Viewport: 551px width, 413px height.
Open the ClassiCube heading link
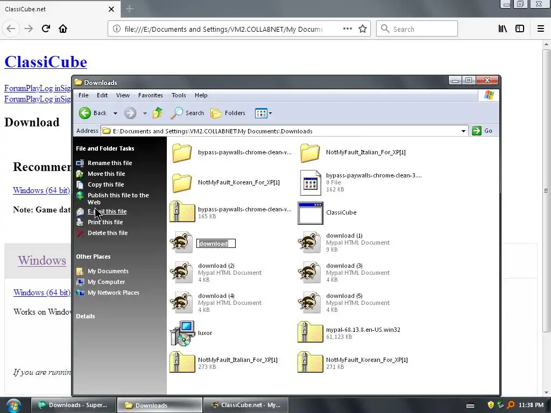click(x=46, y=62)
